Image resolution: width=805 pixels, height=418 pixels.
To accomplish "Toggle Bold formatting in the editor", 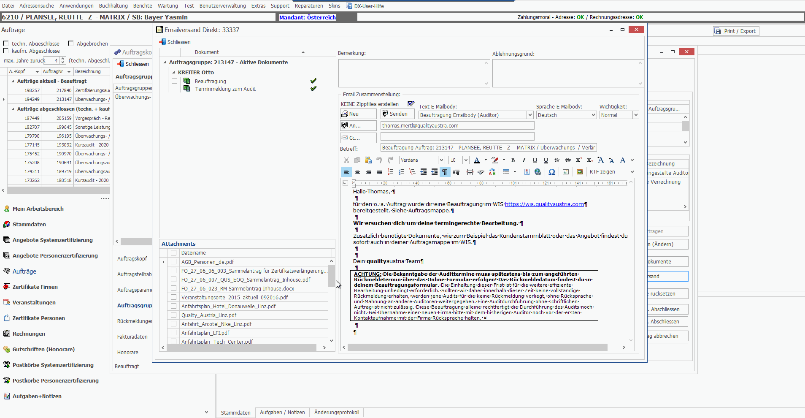I will click(513, 160).
